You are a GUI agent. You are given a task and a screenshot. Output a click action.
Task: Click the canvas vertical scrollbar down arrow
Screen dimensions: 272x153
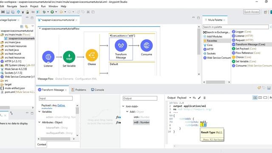click(x=199, y=74)
